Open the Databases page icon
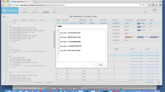This screenshot has width=165, height=92. click(x=25, y=10)
